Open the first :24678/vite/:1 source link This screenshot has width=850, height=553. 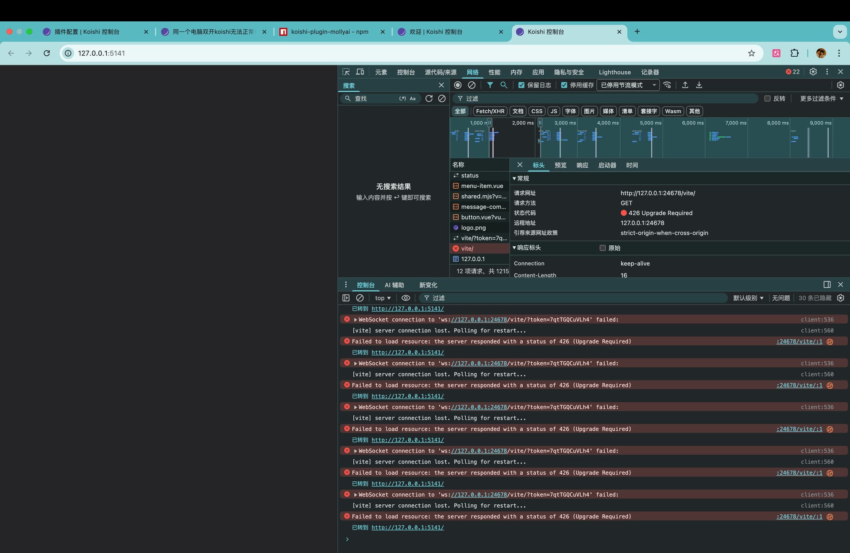point(799,341)
